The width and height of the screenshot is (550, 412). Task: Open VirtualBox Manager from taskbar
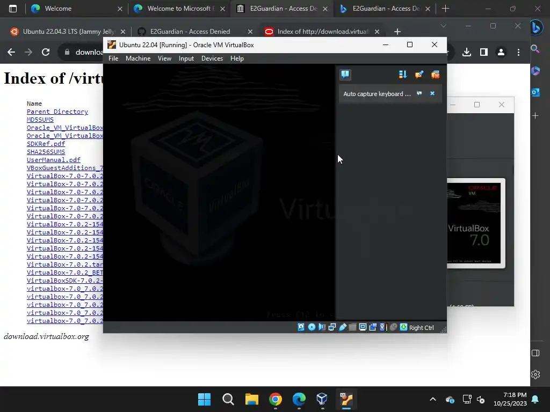point(322,399)
